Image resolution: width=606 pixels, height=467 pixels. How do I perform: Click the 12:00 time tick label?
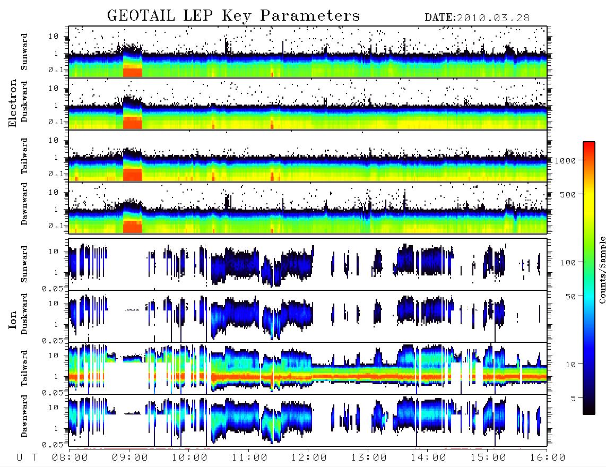click(x=309, y=457)
